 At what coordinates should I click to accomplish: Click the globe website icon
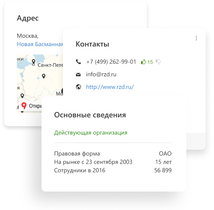pyautogui.click(x=78, y=87)
